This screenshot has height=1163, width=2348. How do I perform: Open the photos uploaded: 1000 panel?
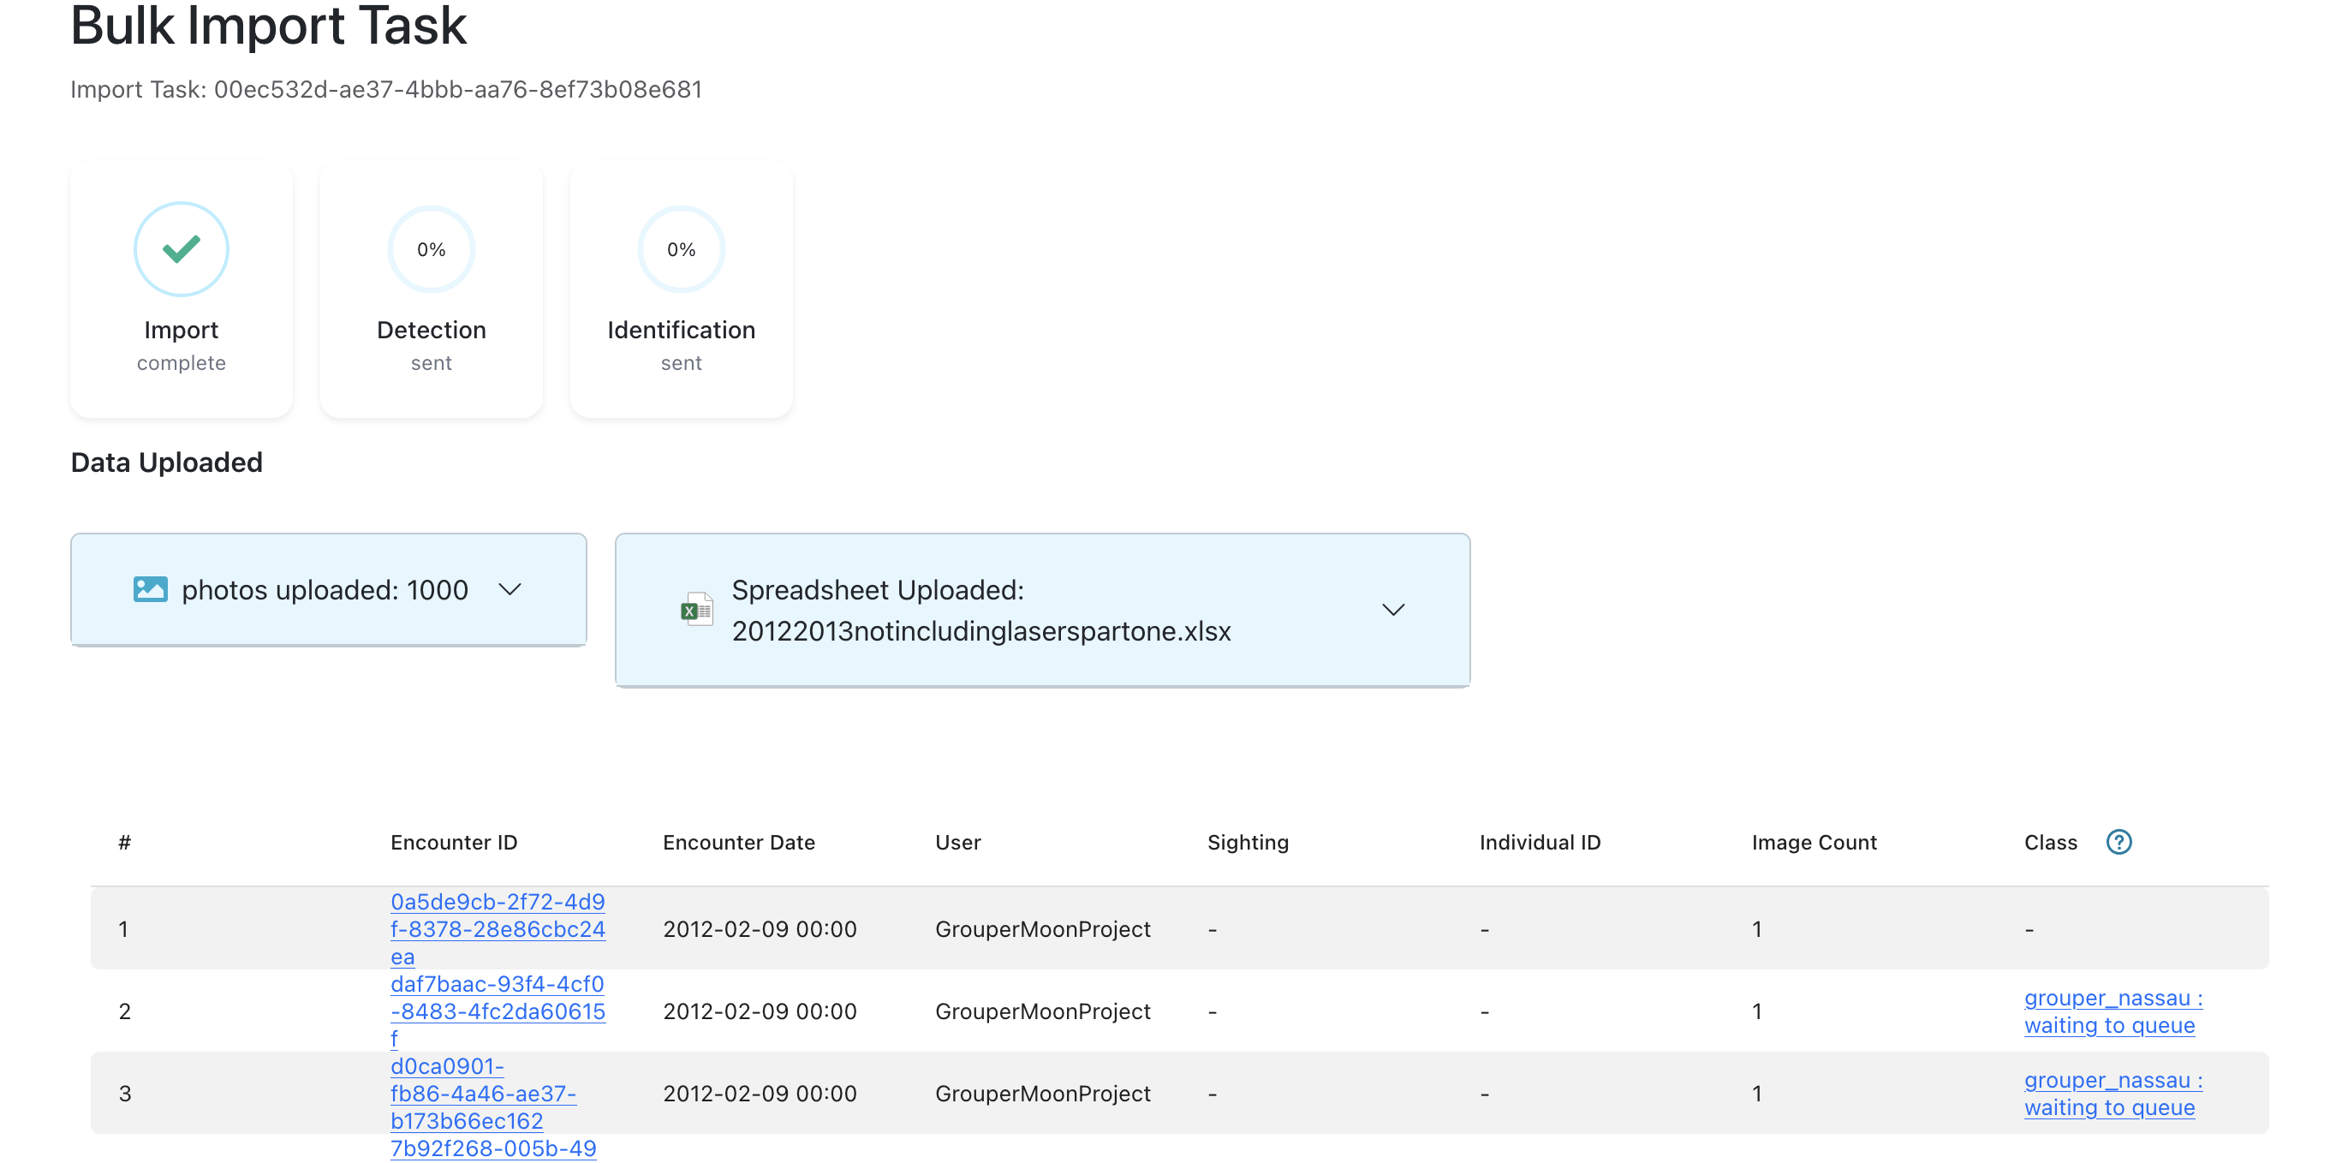coord(325,590)
